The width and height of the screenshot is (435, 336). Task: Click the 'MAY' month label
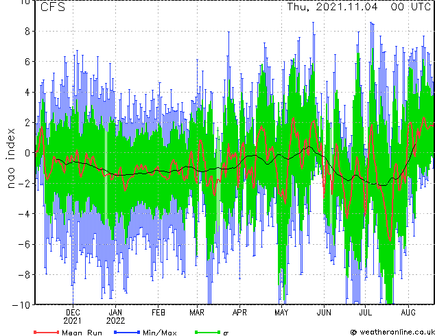pyautogui.click(x=281, y=313)
